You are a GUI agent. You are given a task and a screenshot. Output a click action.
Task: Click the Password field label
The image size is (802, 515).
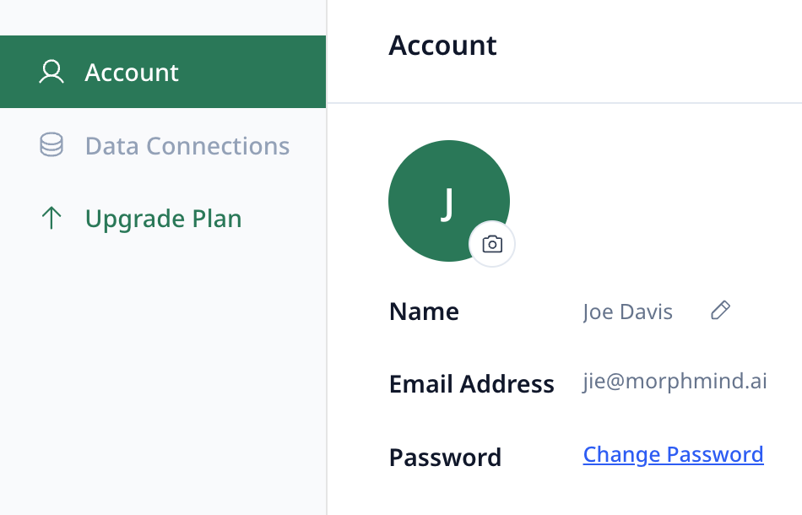[x=445, y=458]
